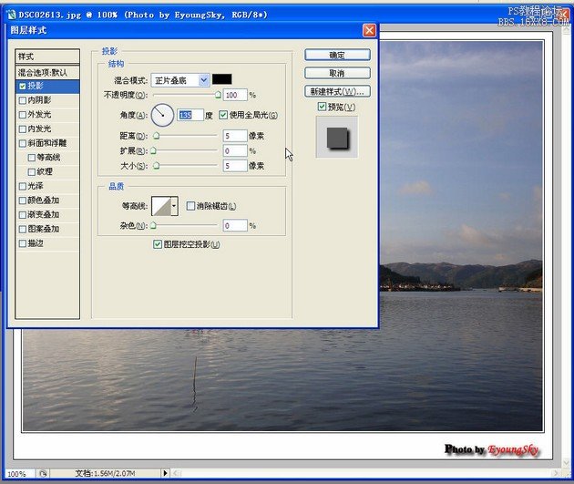Enable the 内发光 checkbox
This screenshot has height=484, width=574.
click(23, 129)
